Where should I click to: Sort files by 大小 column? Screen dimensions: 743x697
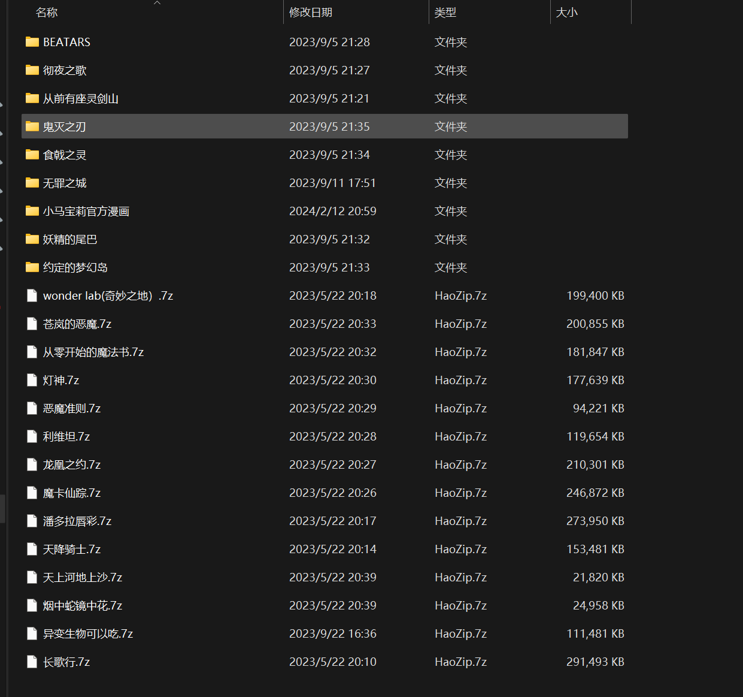pyautogui.click(x=566, y=13)
